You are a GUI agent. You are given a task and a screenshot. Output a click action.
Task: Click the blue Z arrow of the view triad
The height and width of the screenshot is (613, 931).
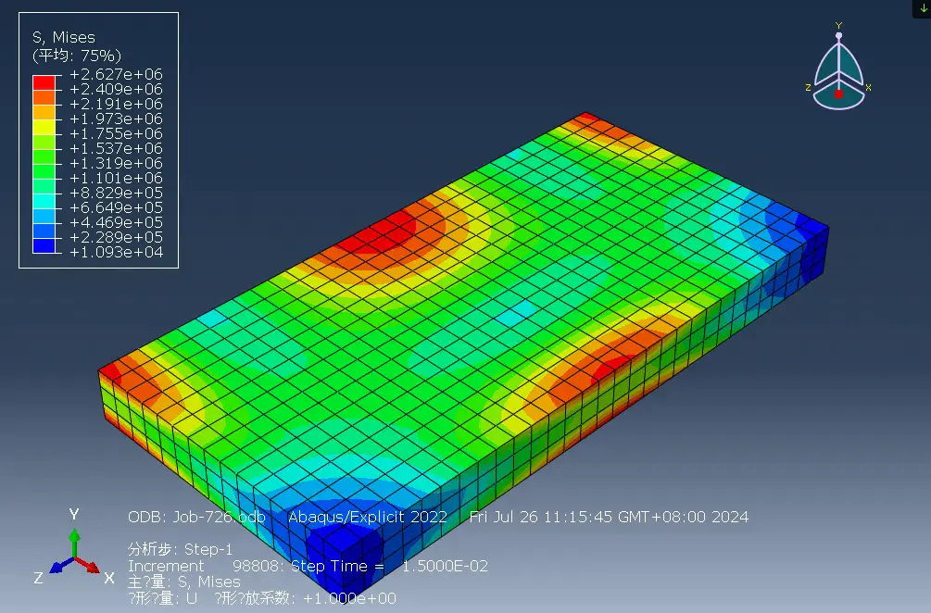tap(57, 567)
